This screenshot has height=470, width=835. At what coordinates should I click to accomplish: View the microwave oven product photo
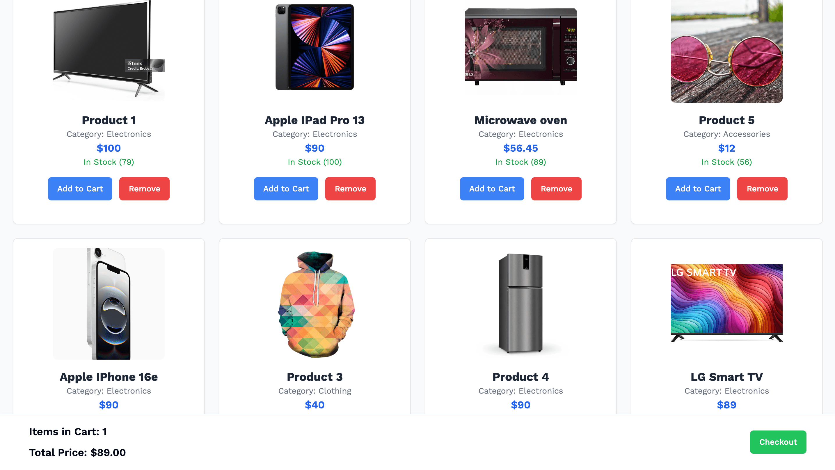[x=520, y=47]
